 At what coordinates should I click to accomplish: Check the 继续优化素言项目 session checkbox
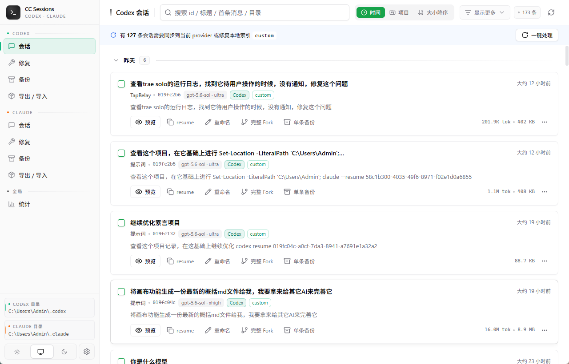121,223
